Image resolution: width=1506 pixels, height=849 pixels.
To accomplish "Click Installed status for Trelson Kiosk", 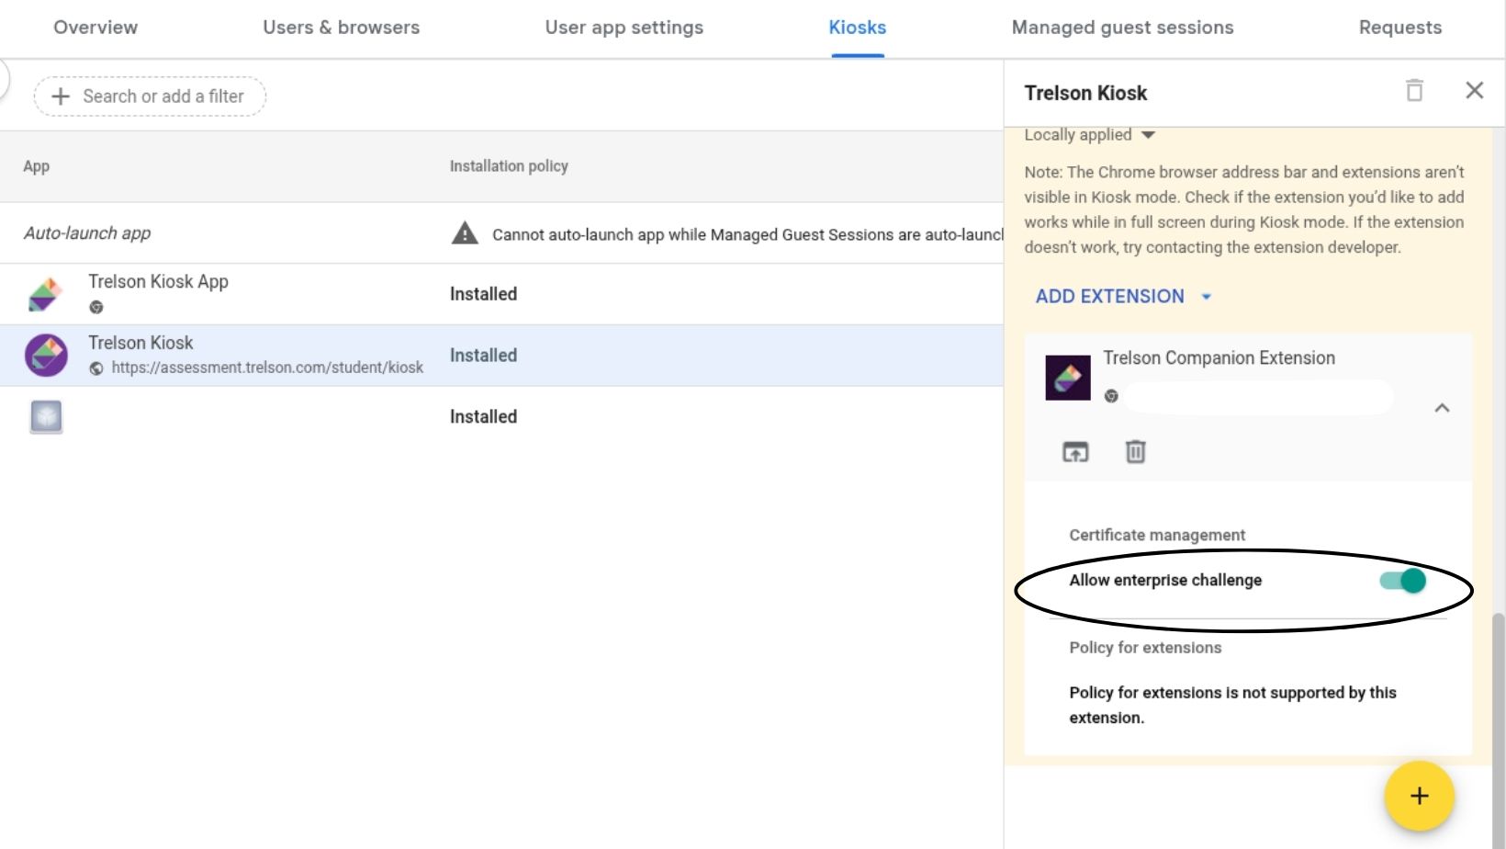I will tap(483, 356).
